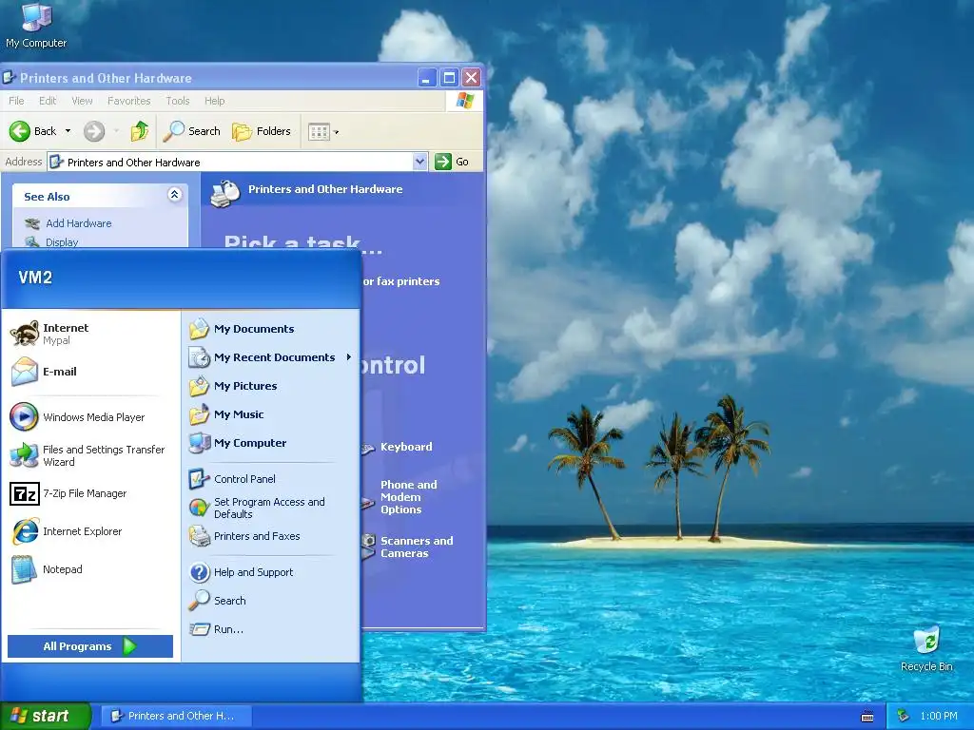Open Windows Media Player
The image size is (974, 730).
pyautogui.click(x=90, y=417)
